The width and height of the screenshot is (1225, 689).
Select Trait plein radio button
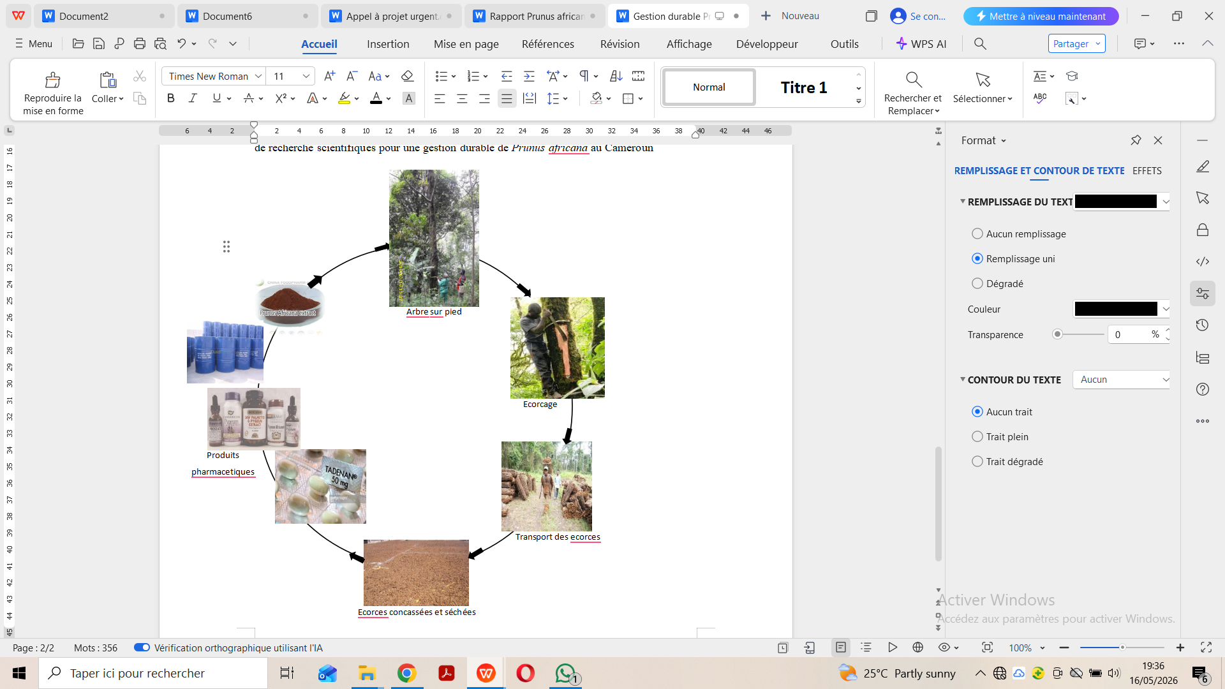point(1000,436)
